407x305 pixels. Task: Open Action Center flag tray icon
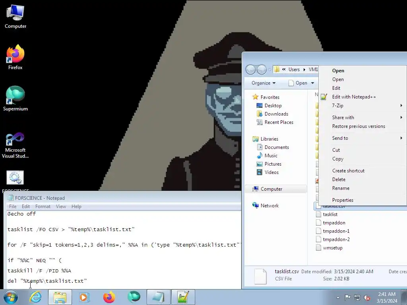[347, 297]
